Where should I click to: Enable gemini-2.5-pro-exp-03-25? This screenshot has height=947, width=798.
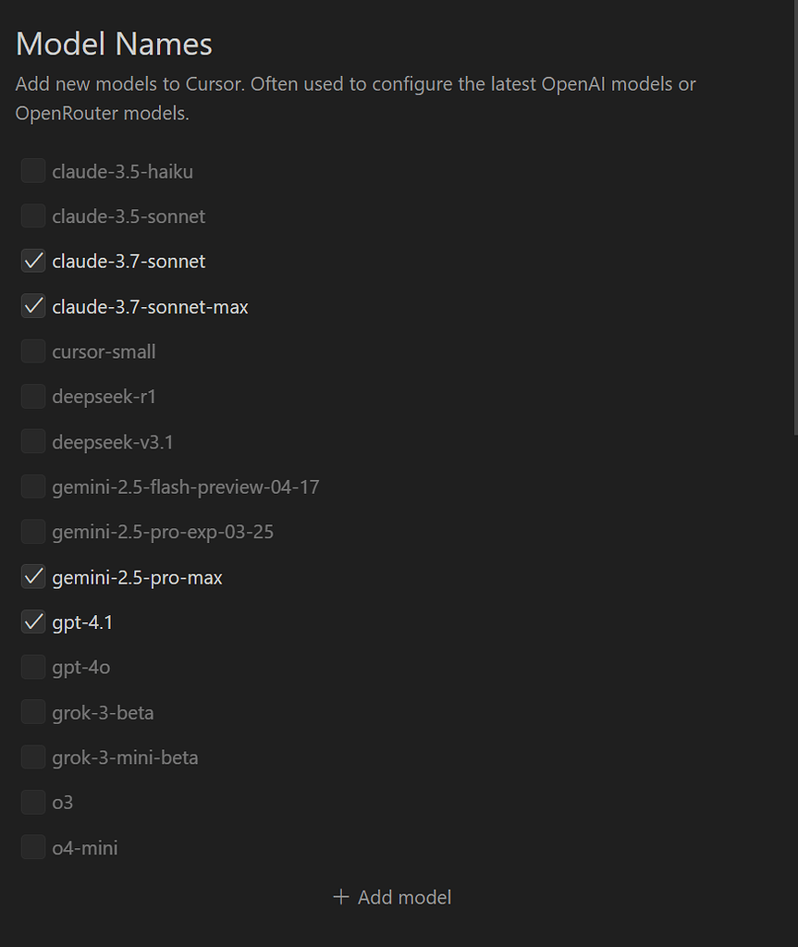(33, 532)
